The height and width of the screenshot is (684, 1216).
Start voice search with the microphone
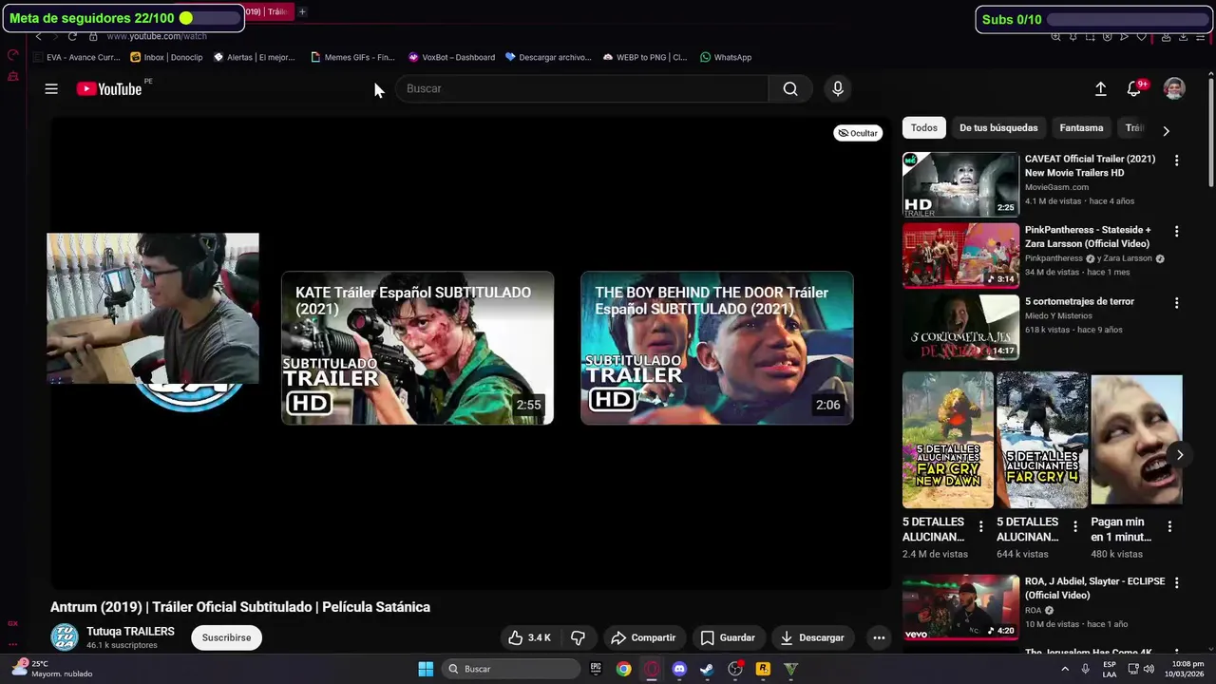[837, 88]
